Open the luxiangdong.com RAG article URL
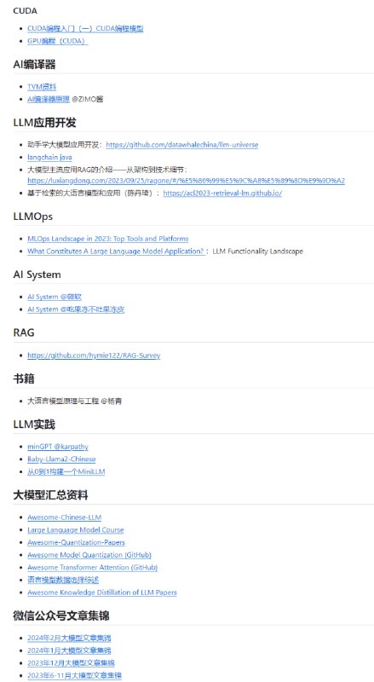374x682 pixels. tap(186, 181)
